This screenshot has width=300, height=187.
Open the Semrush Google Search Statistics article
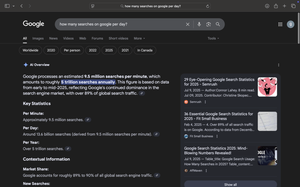219,82
